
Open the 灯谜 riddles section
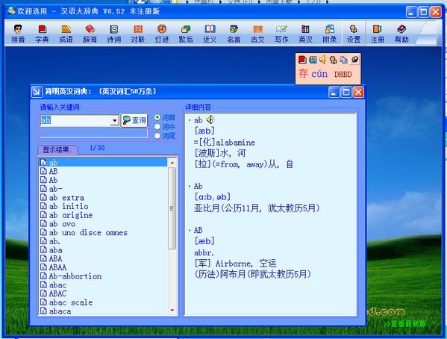pyautogui.click(x=162, y=34)
